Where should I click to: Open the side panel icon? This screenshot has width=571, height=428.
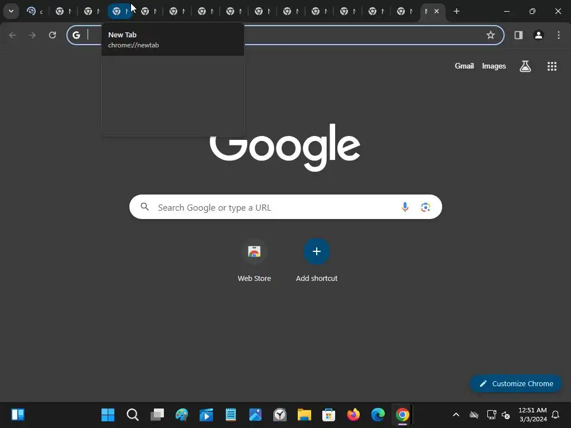pyautogui.click(x=519, y=35)
